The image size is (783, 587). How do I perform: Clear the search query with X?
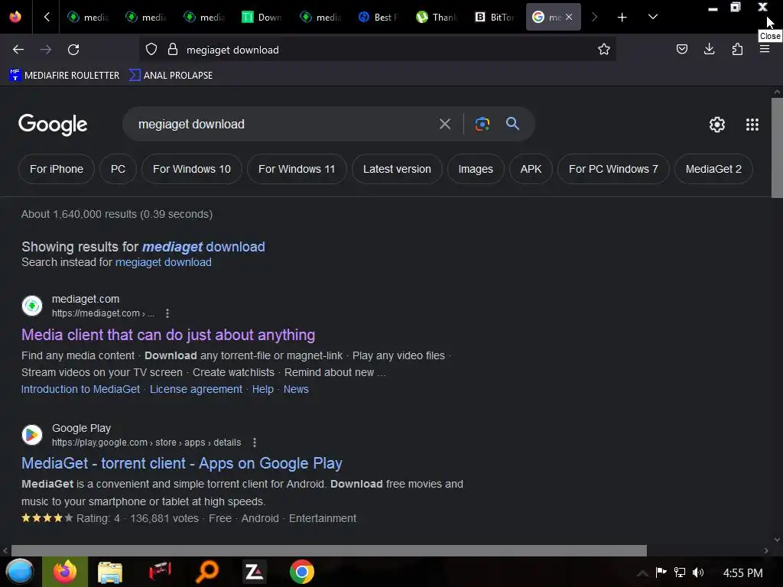[x=444, y=124]
